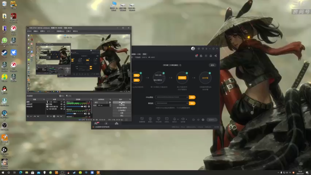Pop out the OBS controls dock
The image size is (311, 175).
(x=130, y=100)
